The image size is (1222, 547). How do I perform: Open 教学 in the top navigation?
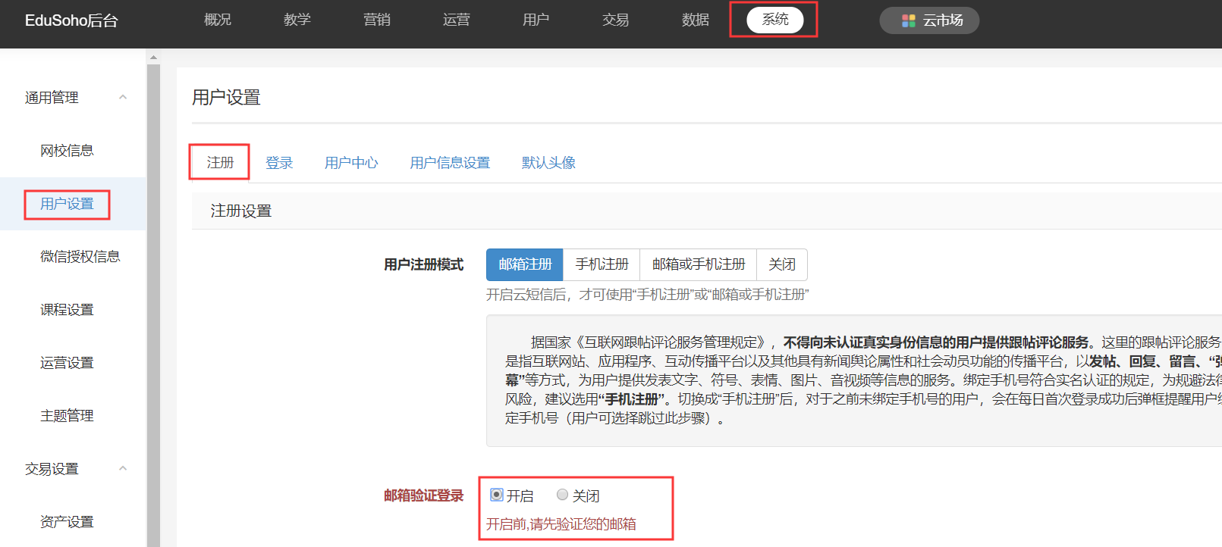point(297,20)
